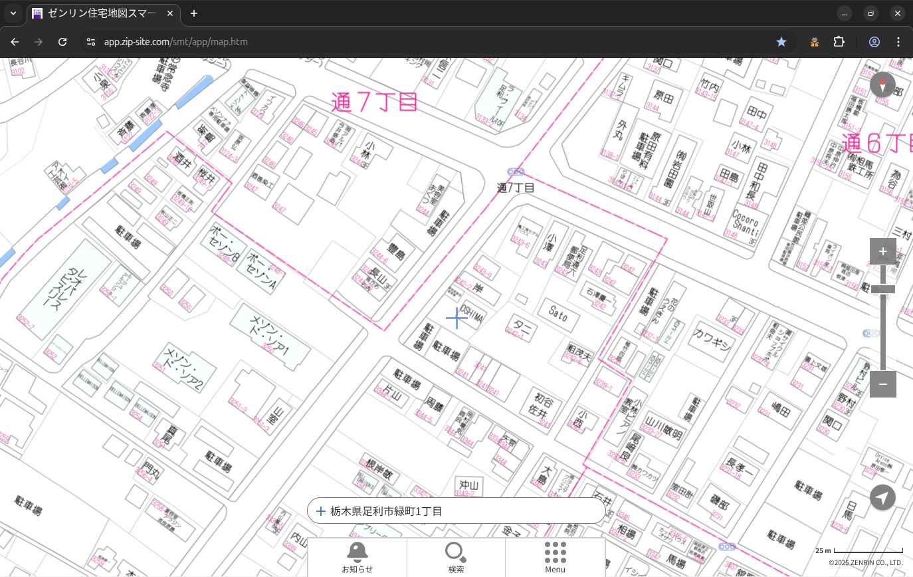Click the current location arrow button

coord(882,497)
